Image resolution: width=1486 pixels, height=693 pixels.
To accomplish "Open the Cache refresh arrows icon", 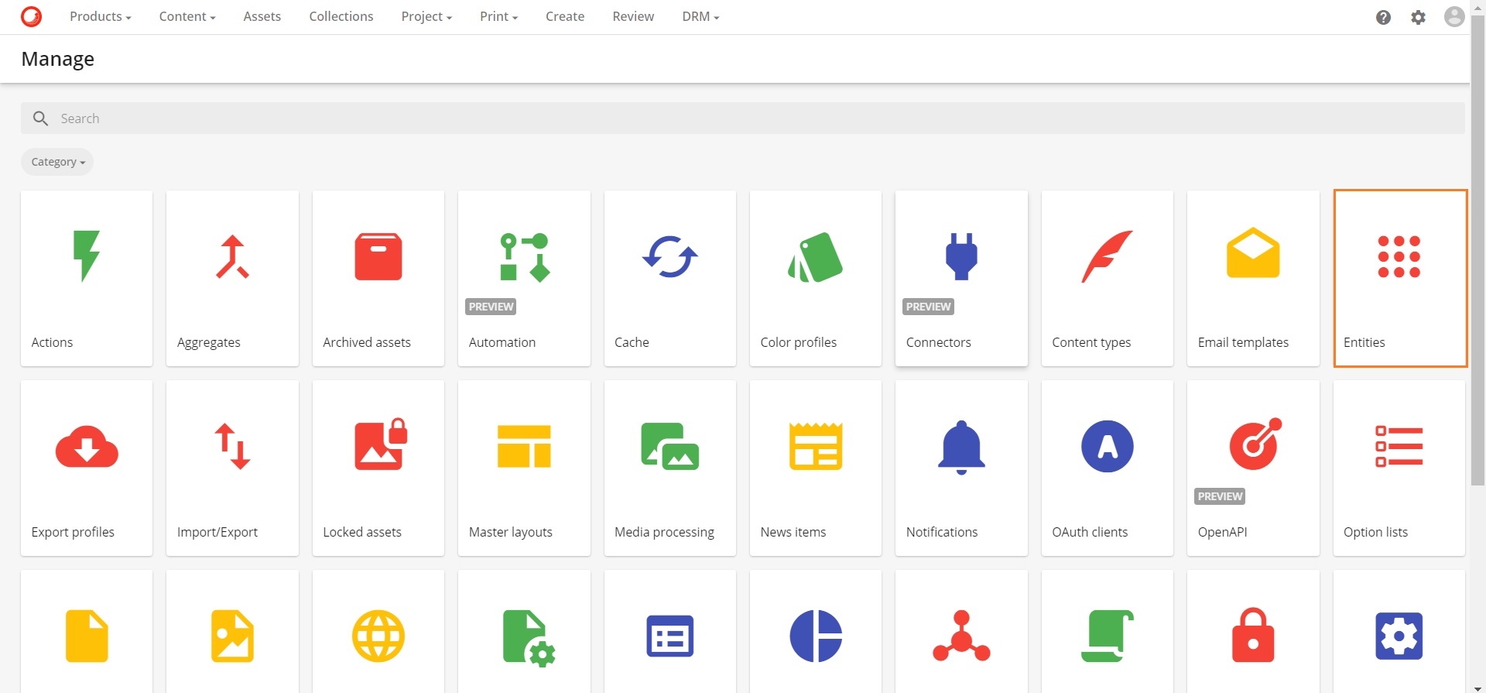I will 669,256.
